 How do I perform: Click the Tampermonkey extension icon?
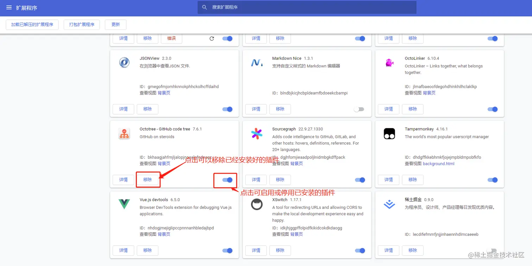[x=389, y=134]
